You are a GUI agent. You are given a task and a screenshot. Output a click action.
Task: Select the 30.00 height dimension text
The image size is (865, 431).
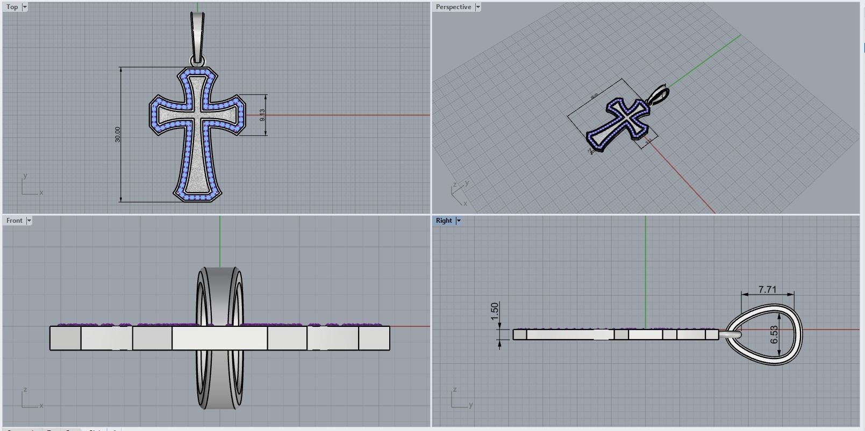coord(118,134)
